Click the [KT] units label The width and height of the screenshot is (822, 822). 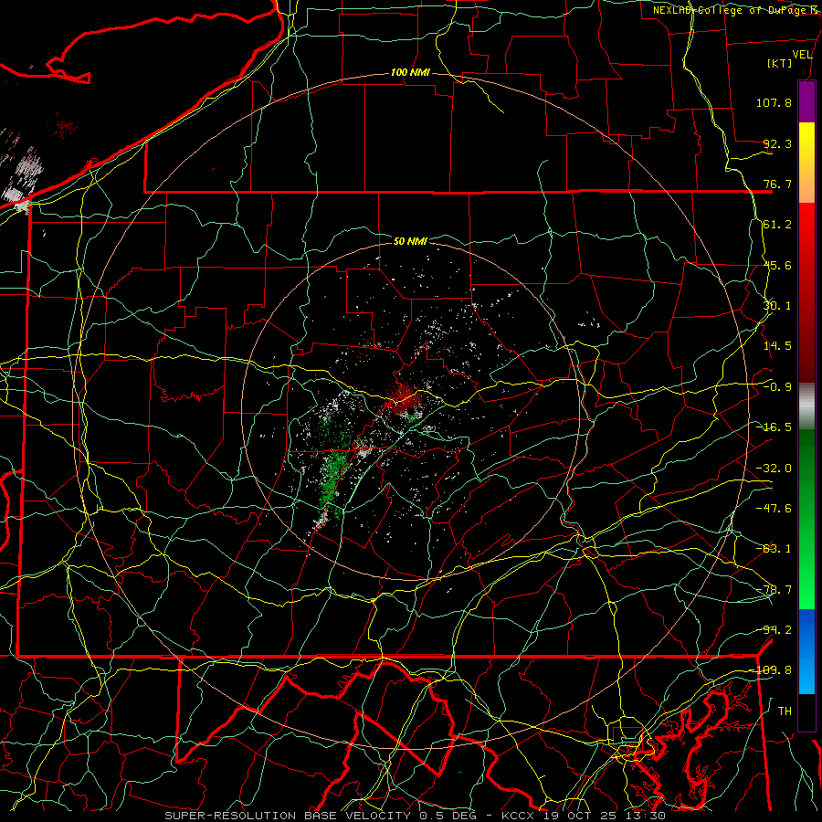(779, 63)
